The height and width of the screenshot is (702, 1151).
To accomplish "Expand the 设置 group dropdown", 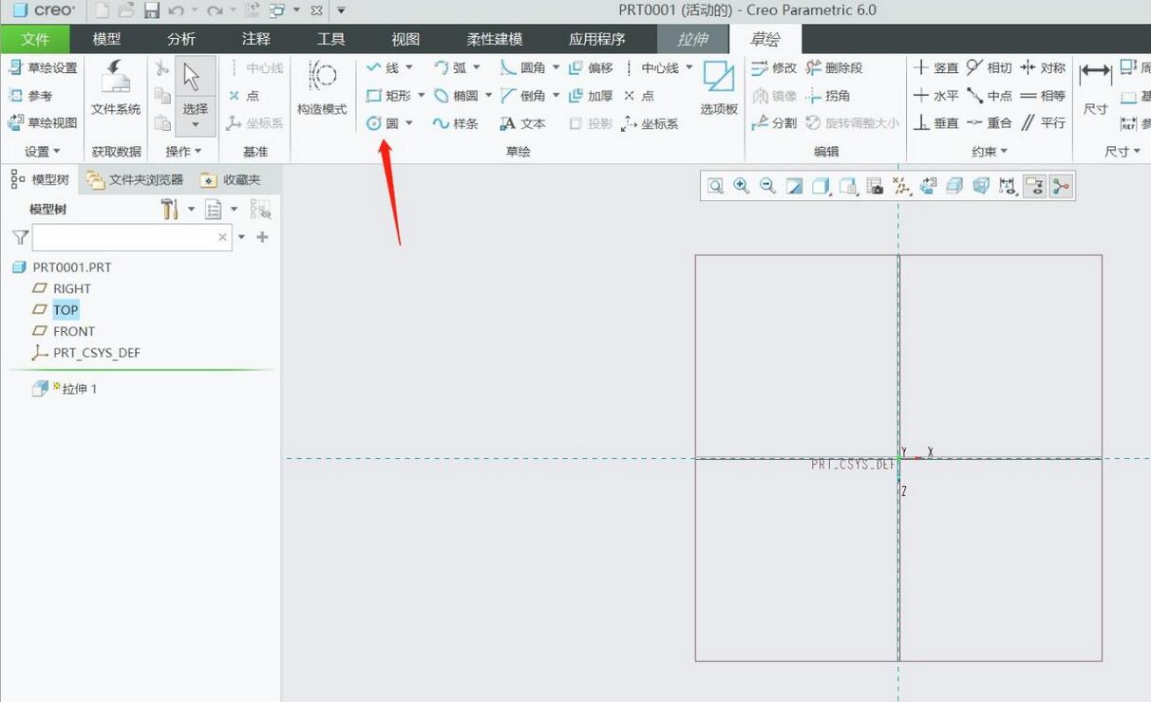I will (x=43, y=152).
